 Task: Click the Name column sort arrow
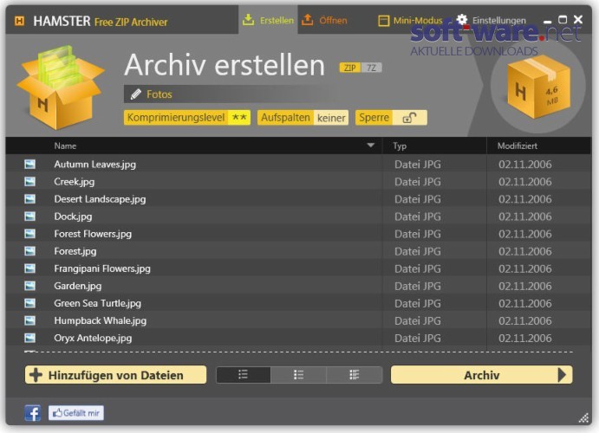click(370, 145)
